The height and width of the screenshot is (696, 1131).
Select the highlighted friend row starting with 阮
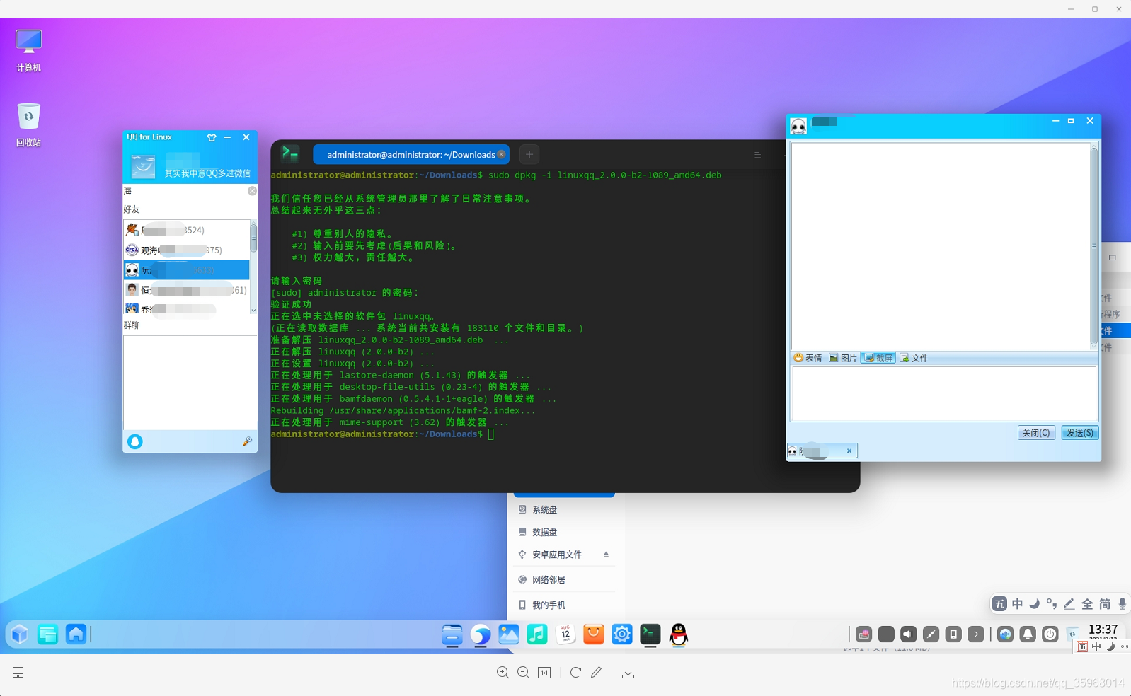(x=187, y=270)
